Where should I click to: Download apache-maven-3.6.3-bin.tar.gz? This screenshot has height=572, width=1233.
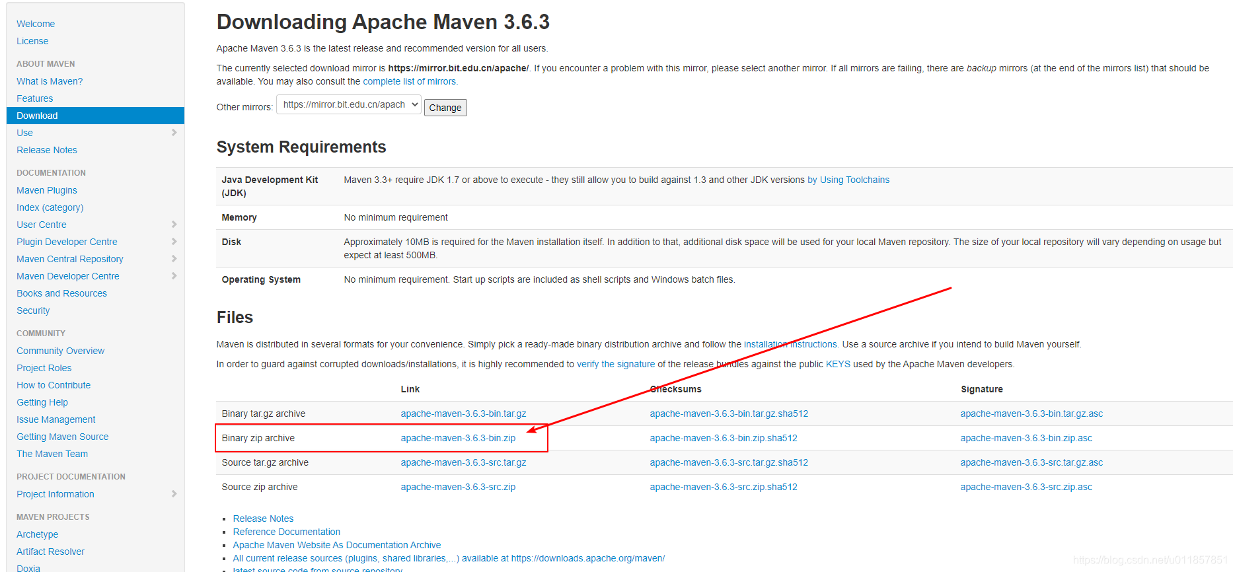464,413
